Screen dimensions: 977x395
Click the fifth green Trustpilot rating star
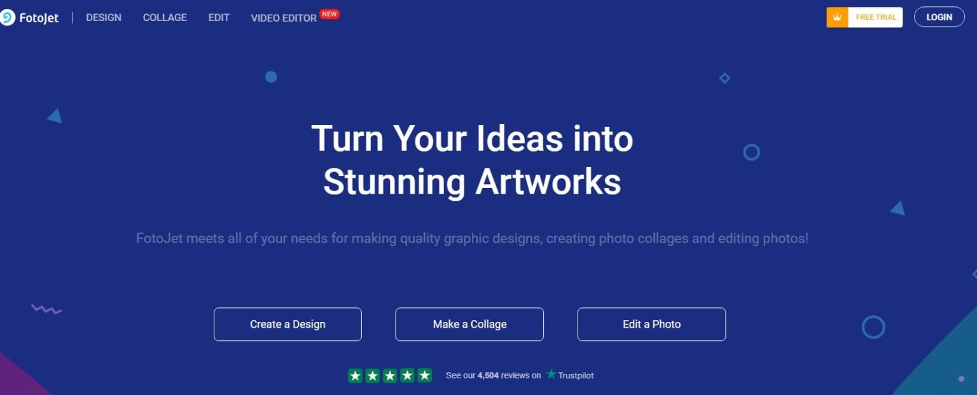424,375
